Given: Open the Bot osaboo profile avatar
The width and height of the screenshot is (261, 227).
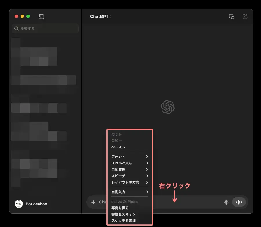Looking at the screenshot, I should [x=19, y=204].
